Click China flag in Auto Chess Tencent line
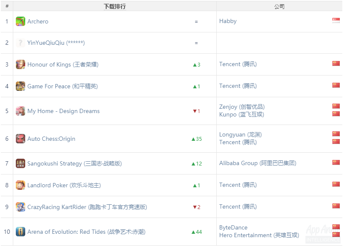The width and height of the screenshot is (344, 247). [x=336, y=142]
